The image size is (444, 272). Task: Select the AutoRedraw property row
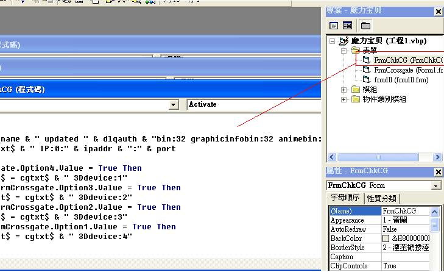point(379,229)
